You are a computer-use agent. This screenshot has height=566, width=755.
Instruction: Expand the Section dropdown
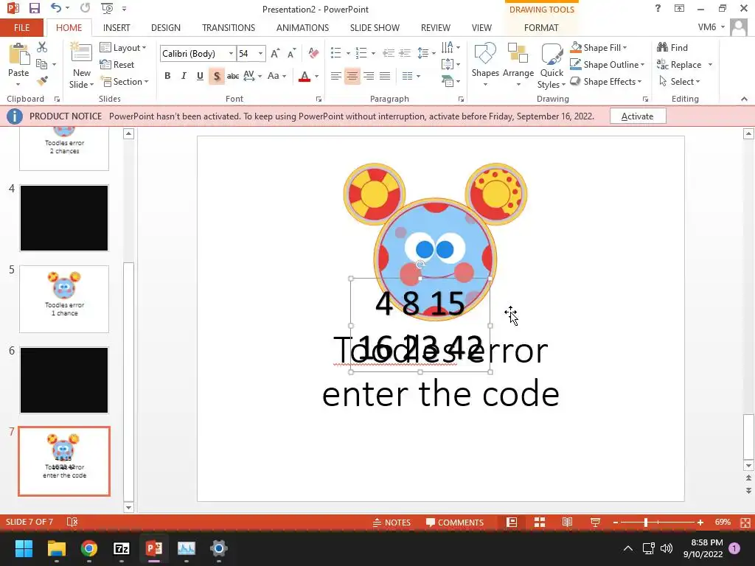coord(124,81)
